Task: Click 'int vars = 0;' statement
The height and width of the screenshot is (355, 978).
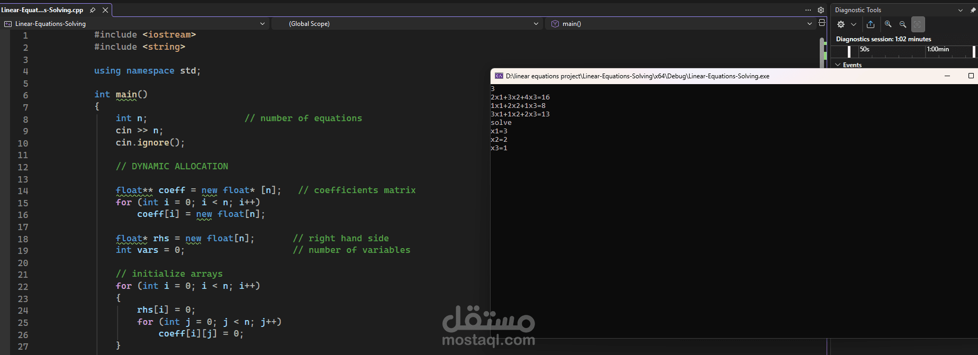Action: point(150,250)
